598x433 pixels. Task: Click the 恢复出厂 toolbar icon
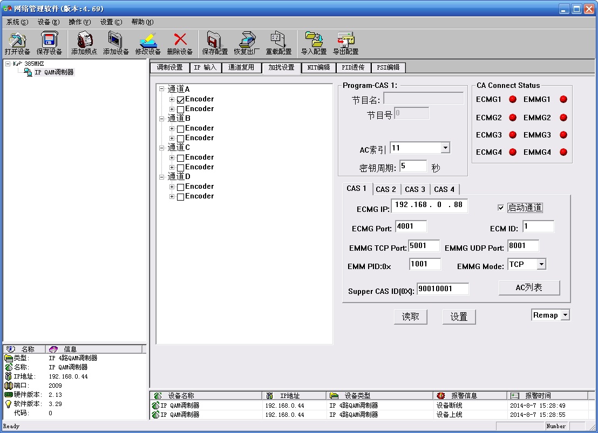[247, 43]
